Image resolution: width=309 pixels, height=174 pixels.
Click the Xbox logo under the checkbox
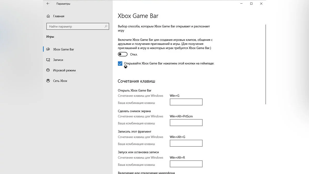click(x=126, y=67)
